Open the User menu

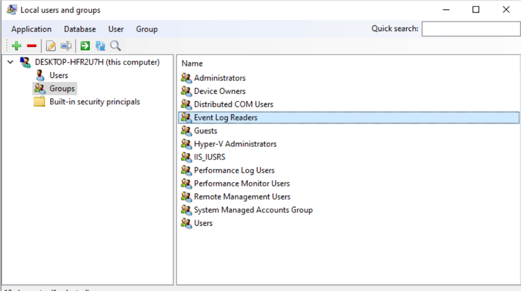[x=116, y=29]
